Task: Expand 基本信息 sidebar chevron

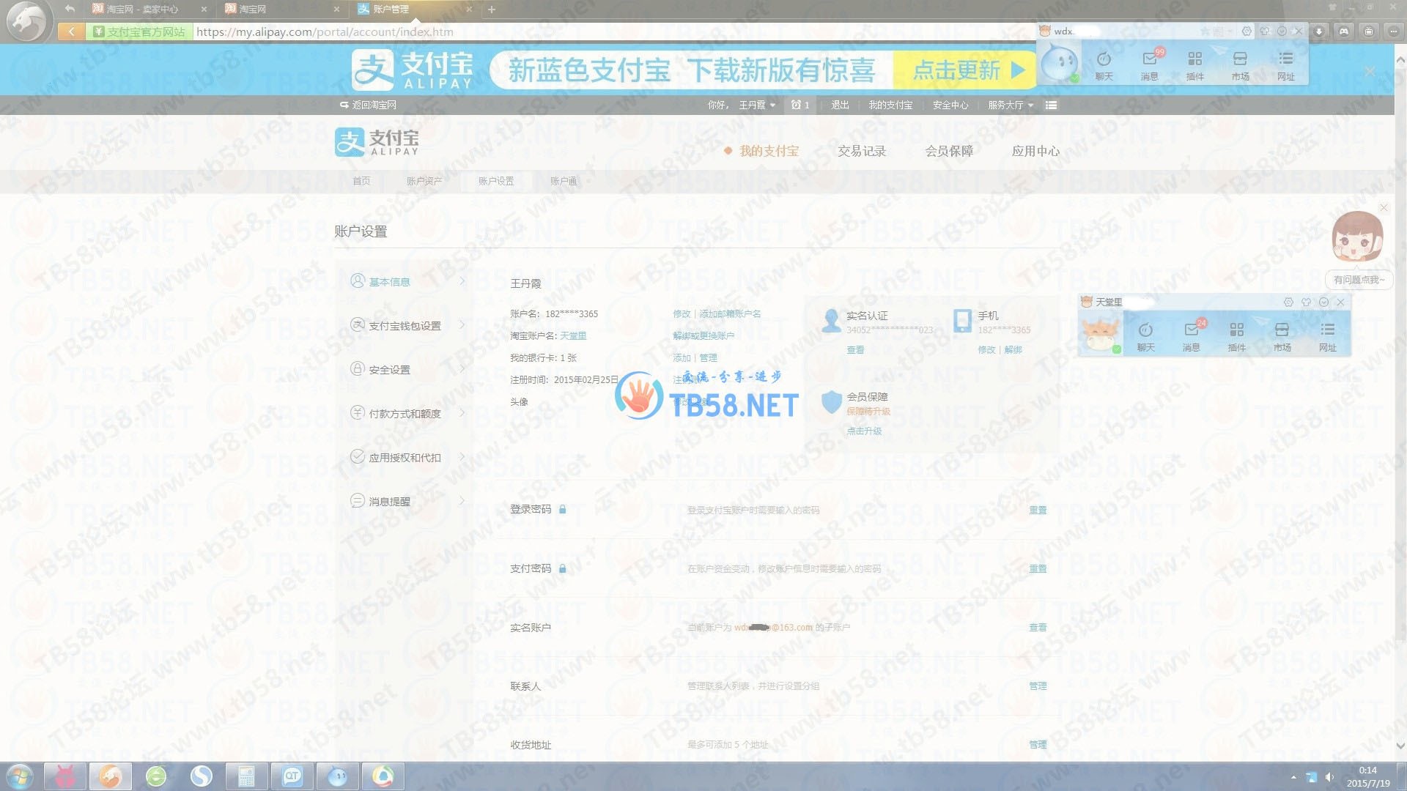Action: coord(462,281)
